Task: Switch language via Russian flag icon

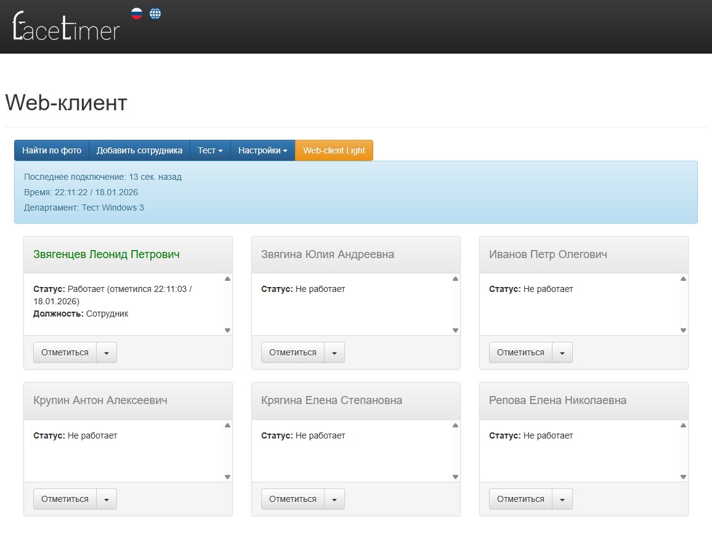Action: coord(137,14)
